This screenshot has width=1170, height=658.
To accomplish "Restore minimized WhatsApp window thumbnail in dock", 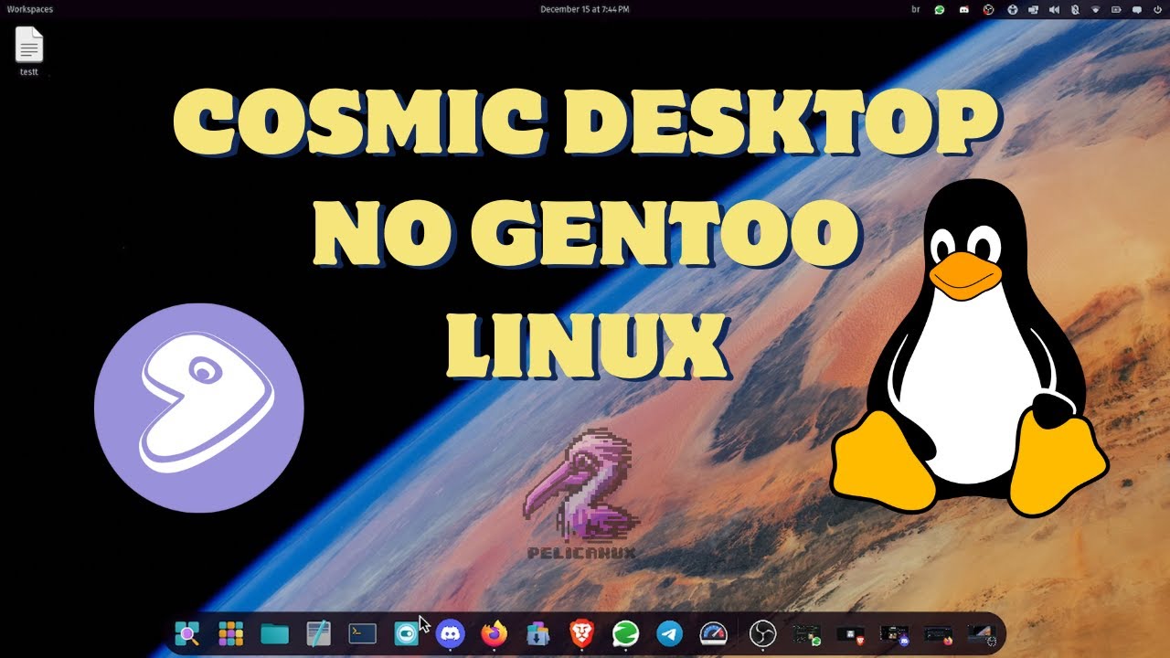I will [806, 632].
